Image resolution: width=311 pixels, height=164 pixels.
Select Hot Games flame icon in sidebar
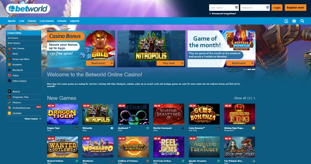pyautogui.click(x=9, y=48)
